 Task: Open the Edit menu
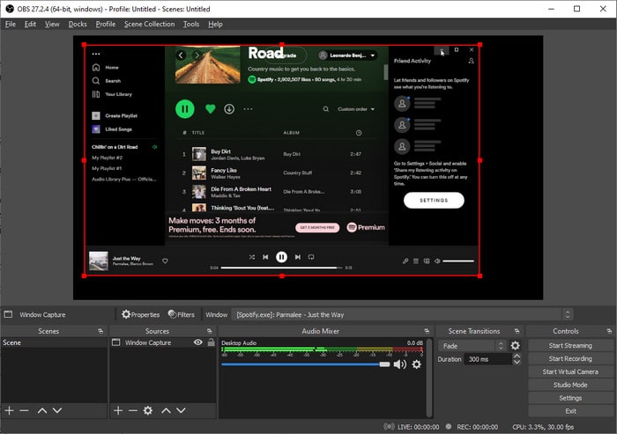pos(30,24)
